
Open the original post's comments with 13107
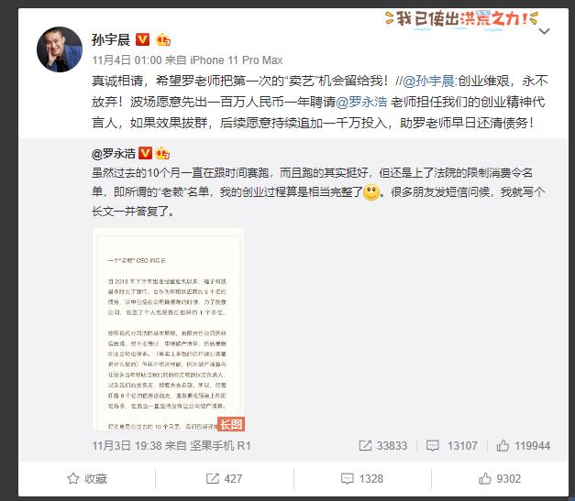(452, 446)
